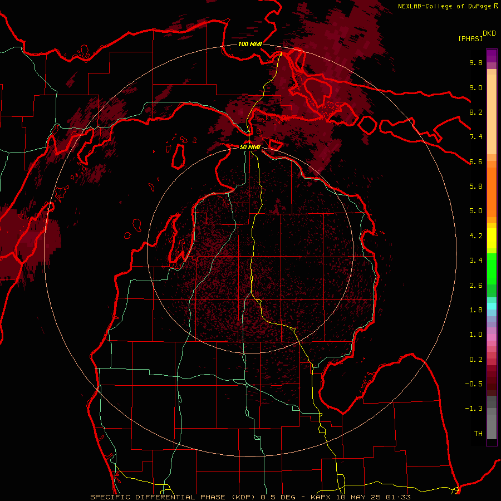Click the TH threshold label
501x501 pixels.
478,434
